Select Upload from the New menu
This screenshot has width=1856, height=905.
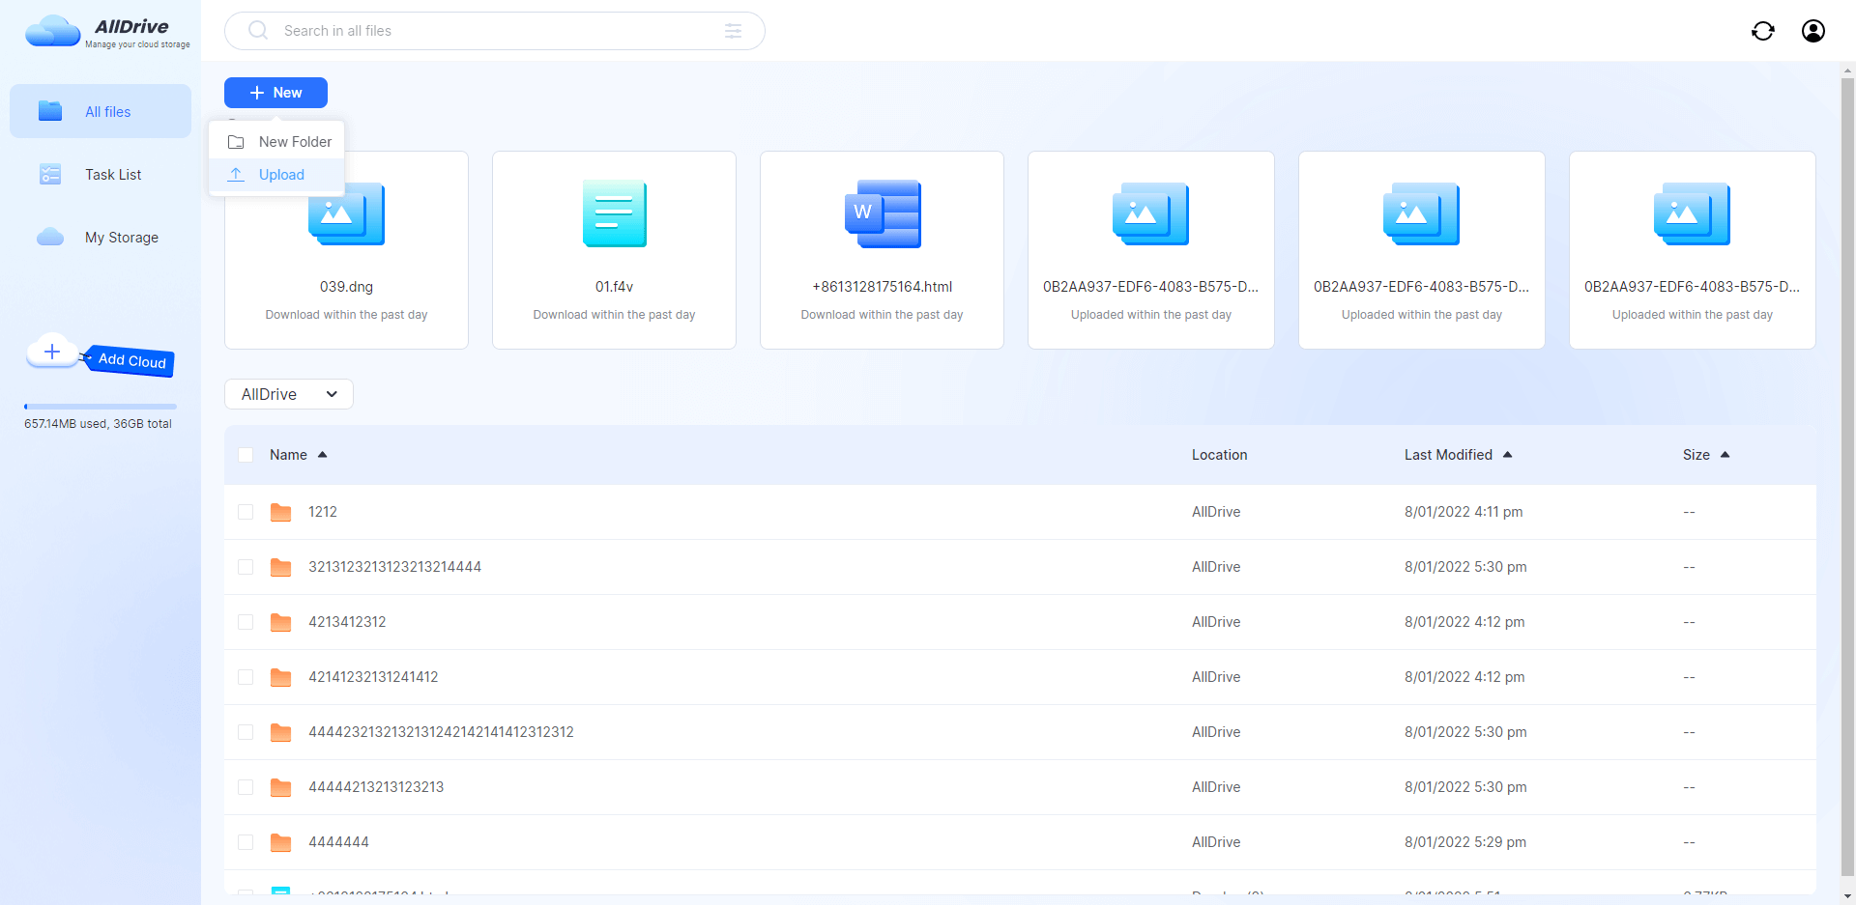276,175
